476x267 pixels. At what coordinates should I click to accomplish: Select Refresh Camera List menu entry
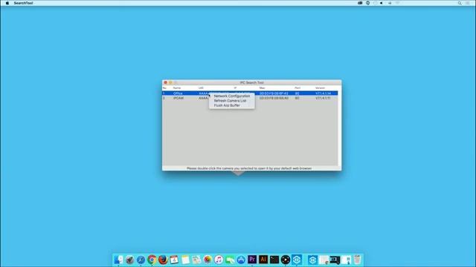coord(230,101)
